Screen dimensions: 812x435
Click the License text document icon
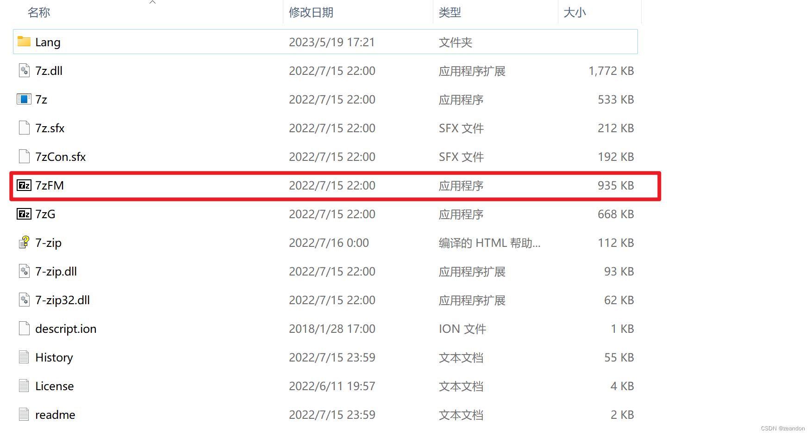[24, 386]
